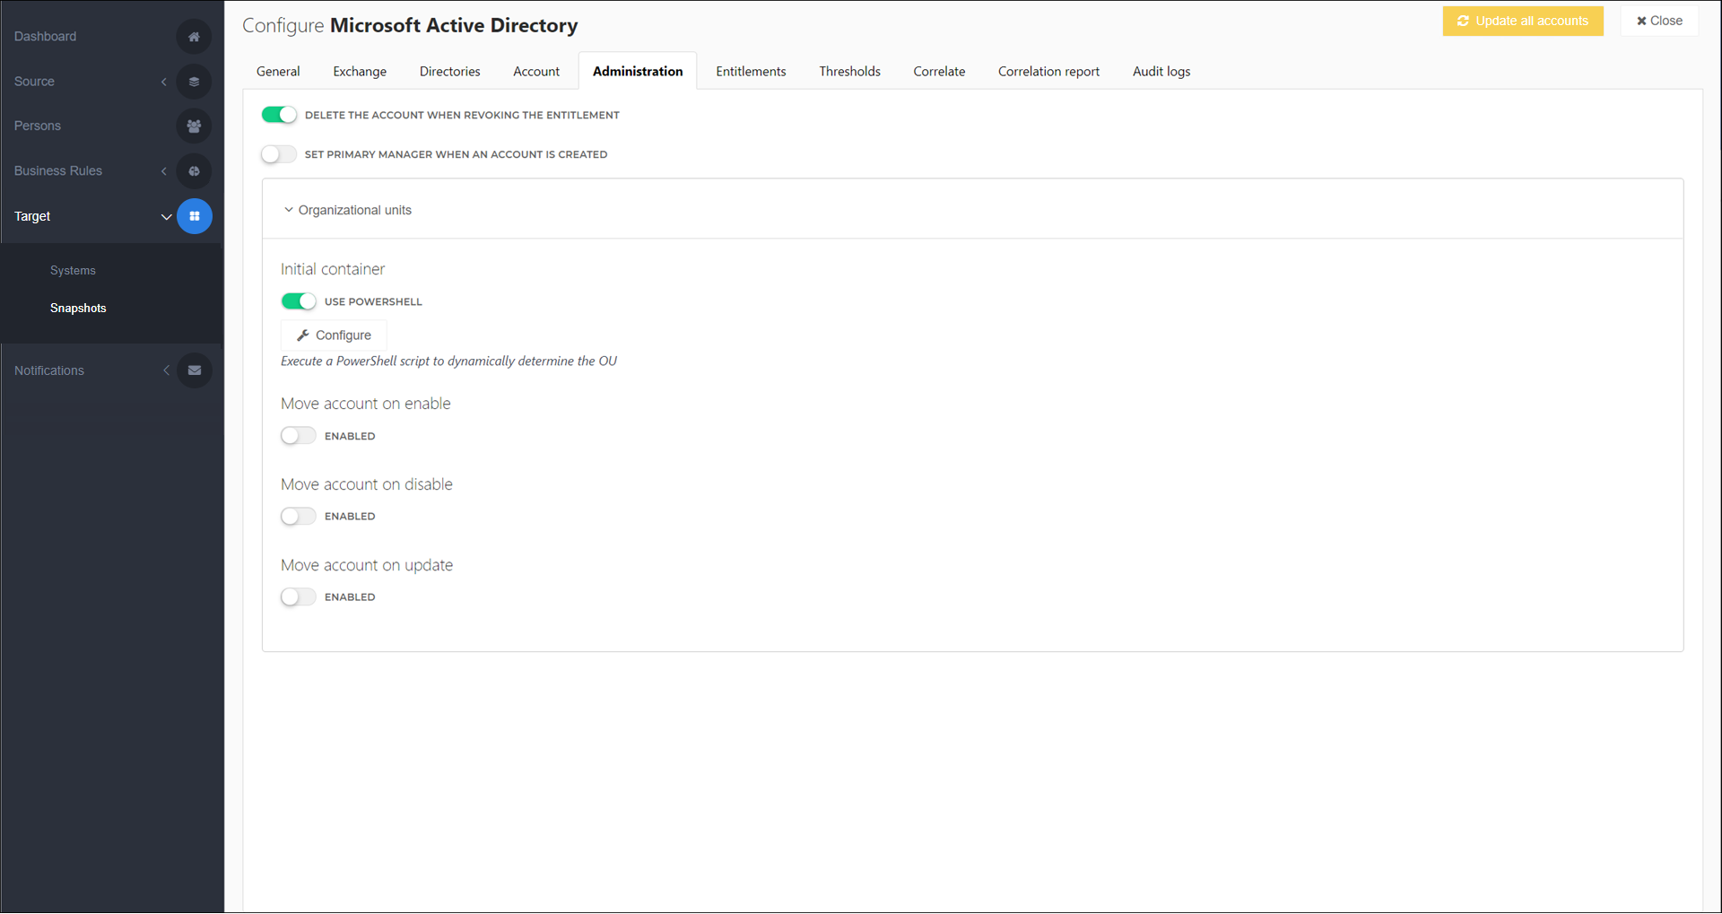Click the Business Rules icon
1722x914 pixels.
coord(194,171)
